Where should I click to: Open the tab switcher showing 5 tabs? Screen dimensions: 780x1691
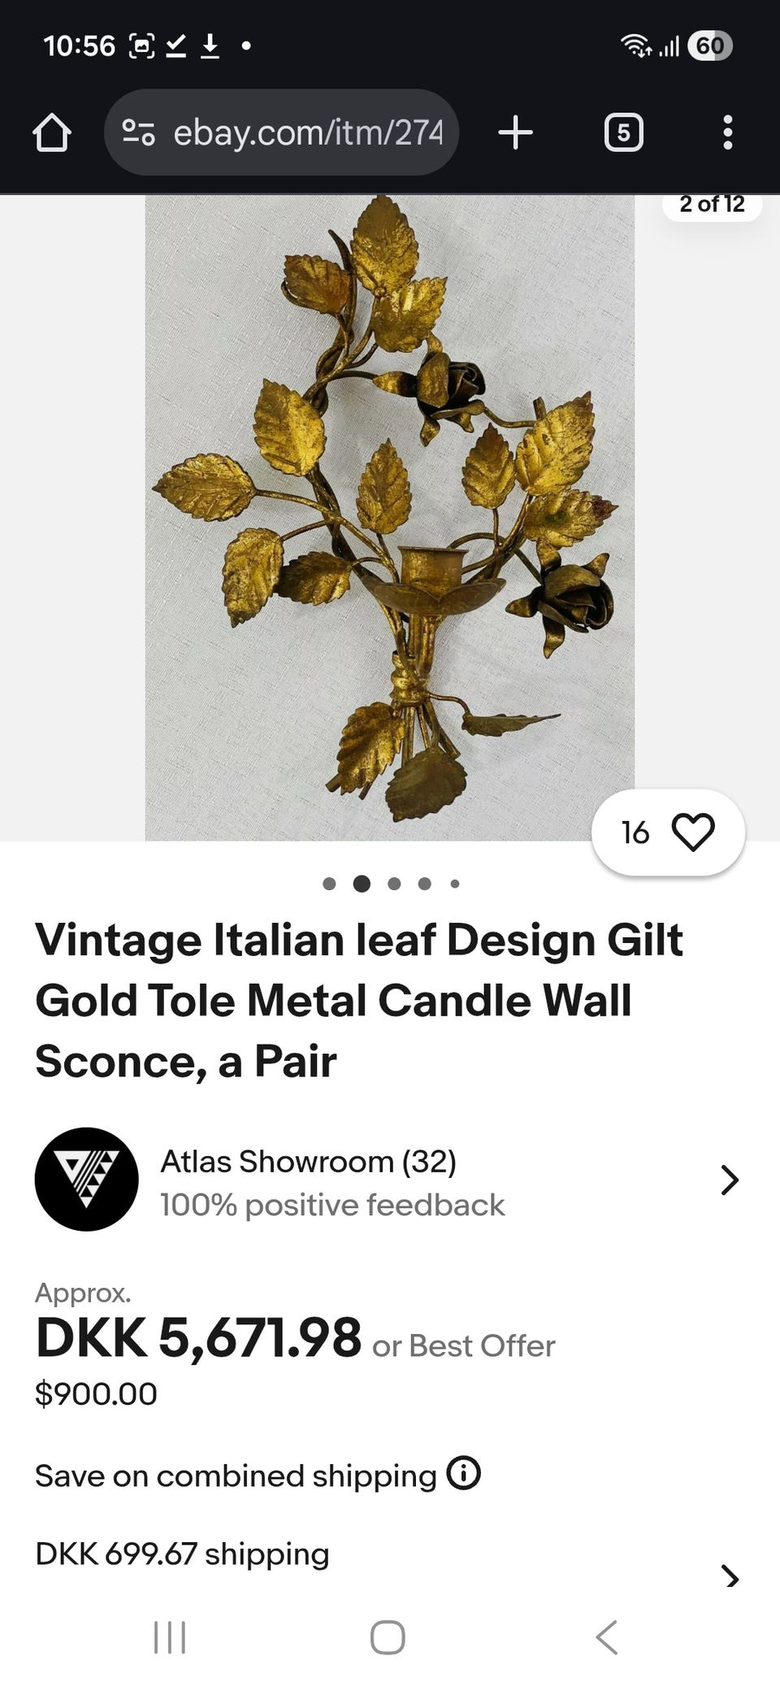pos(623,133)
